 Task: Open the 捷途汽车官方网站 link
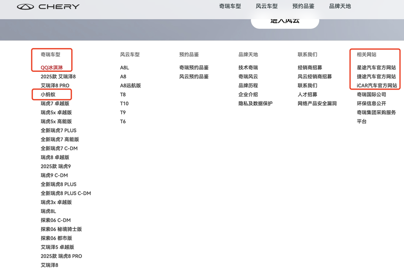376,77
